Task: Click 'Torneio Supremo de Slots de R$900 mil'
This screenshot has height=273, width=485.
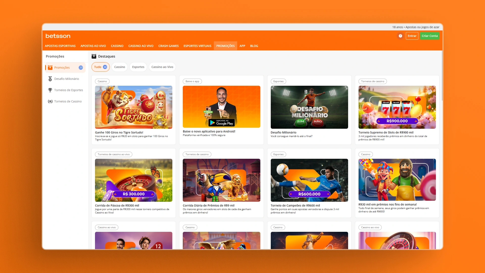Action: (386, 132)
